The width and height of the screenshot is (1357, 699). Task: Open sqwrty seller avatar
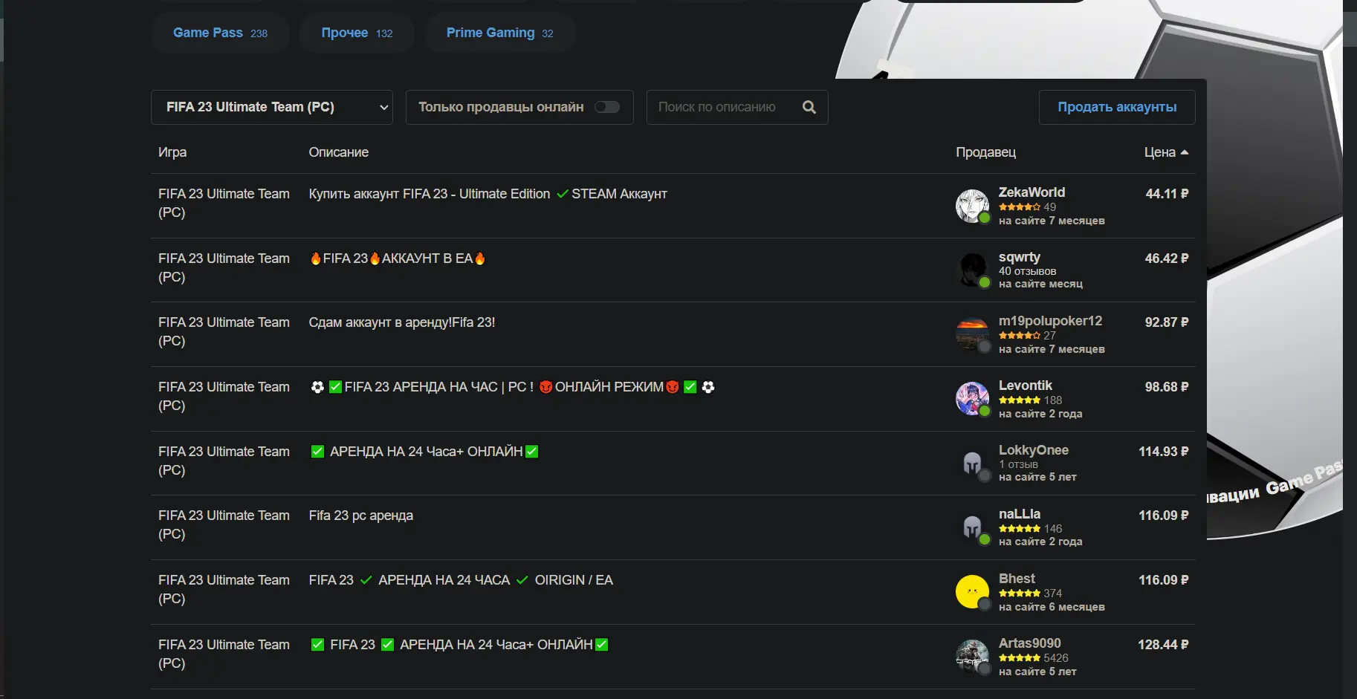[972, 270]
